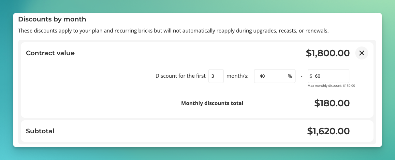The image size is (395, 160).
Task: Remove the discount row with the X icon
Action: tap(361, 53)
